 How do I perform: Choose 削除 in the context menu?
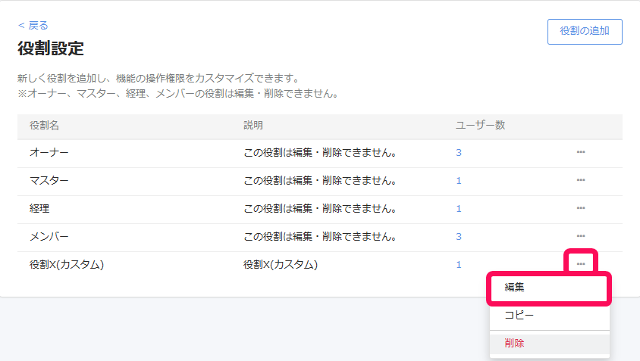click(x=550, y=343)
